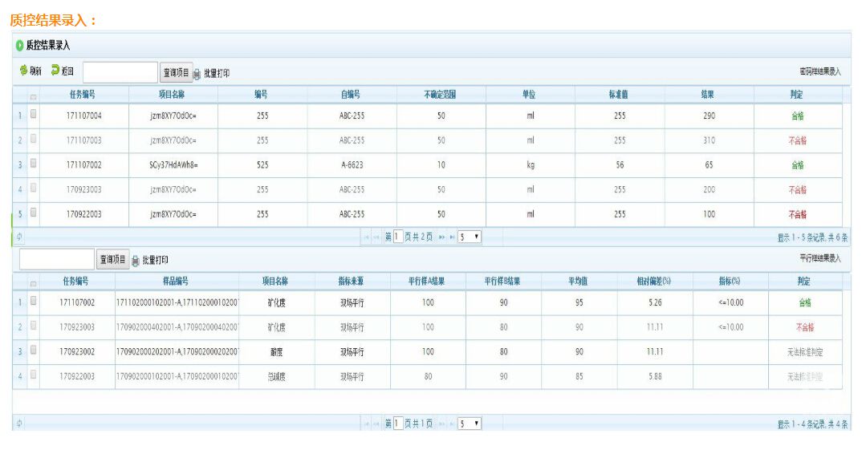The height and width of the screenshot is (454, 866).
Task: Open the lower table page-size dropdown
Action: [470, 424]
